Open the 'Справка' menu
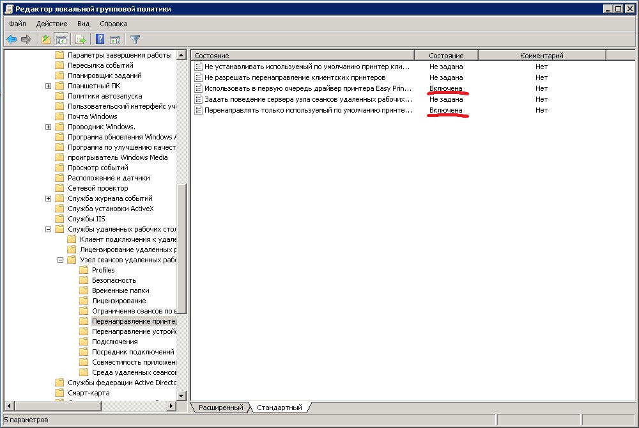 tap(114, 24)
